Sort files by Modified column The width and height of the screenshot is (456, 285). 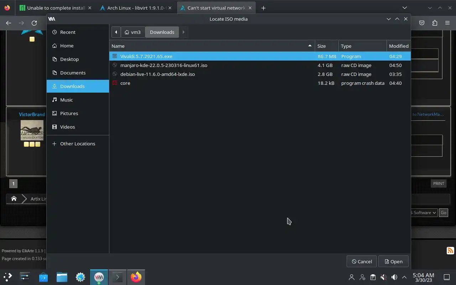click(x=399, y=46)
